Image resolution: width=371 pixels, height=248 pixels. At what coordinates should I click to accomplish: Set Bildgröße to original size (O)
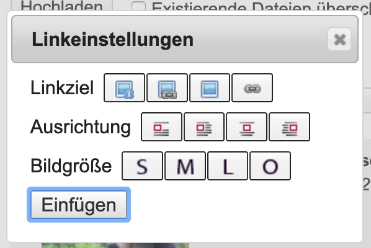point(270,166)
